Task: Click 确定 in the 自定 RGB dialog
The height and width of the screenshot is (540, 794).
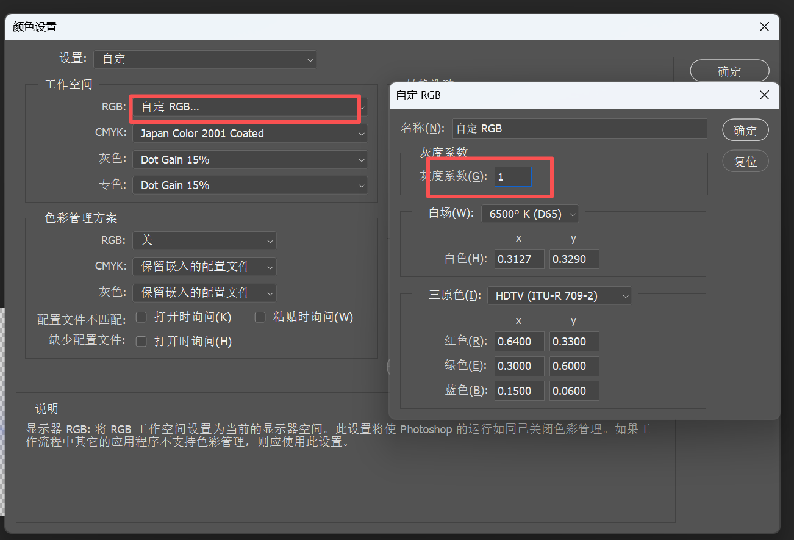Action: pyautogui.click(x=745, y=131)
